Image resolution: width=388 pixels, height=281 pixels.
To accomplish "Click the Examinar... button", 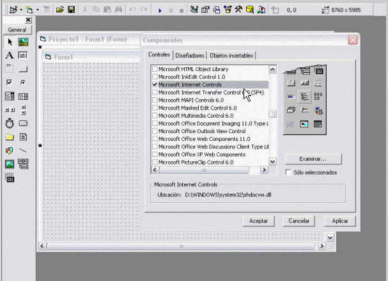I will pyautogui.click(x=313, y=159).
